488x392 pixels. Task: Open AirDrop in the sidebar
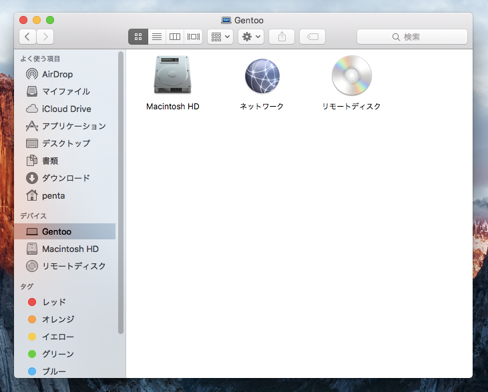click(x=65, y=74)
